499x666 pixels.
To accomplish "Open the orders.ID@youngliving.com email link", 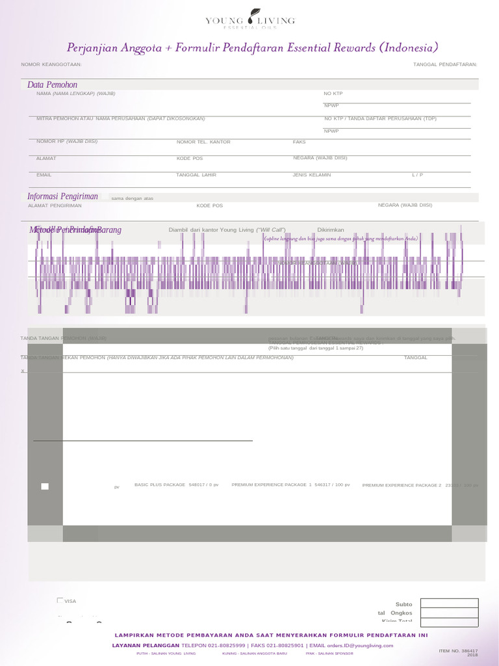I will click(360, 646).
